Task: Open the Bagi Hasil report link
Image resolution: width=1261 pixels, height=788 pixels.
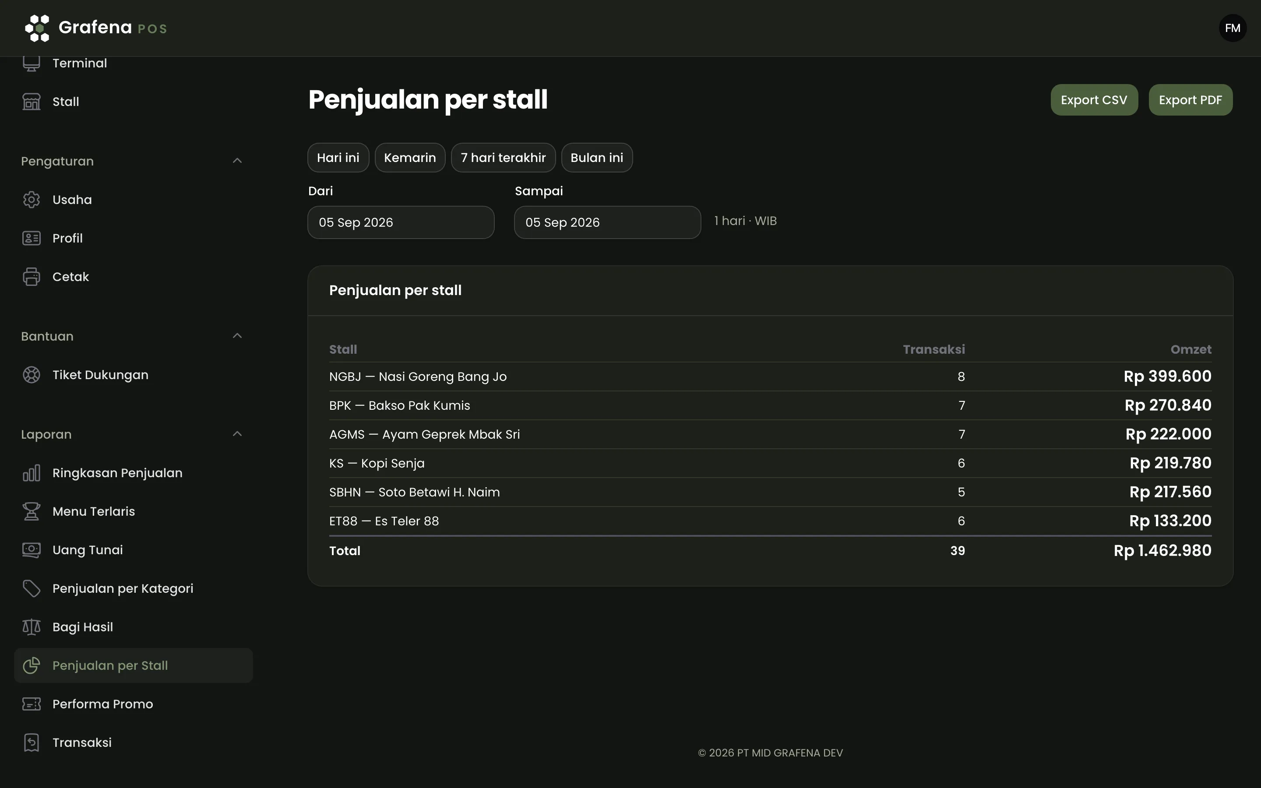Action: (x=134, y=627)
